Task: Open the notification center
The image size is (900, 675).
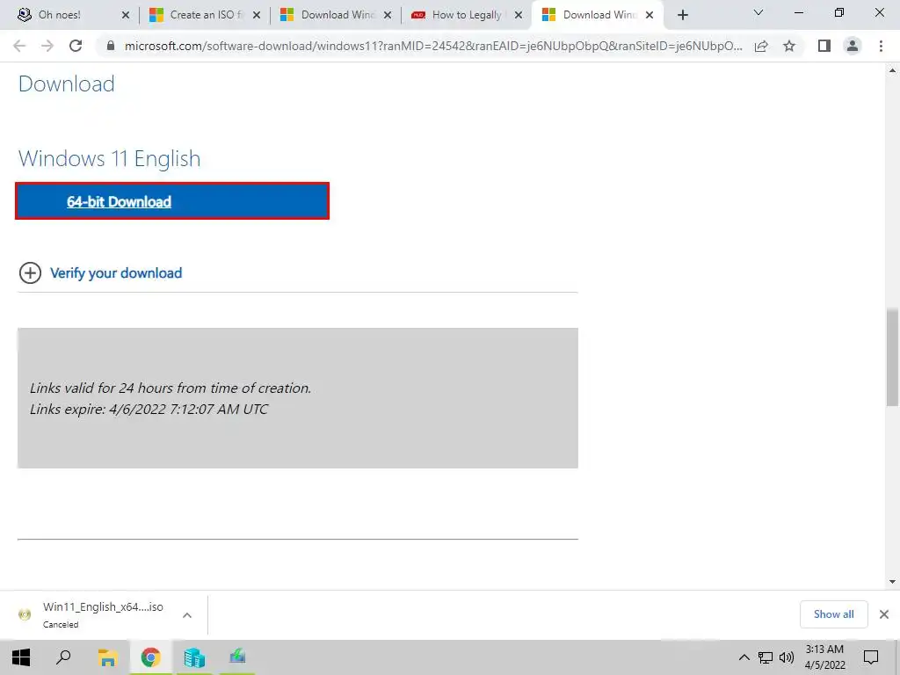Action: coord(871,657)
